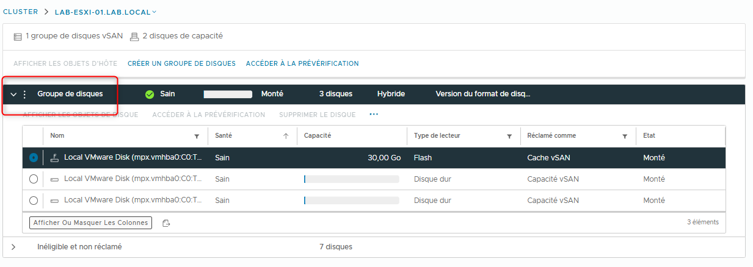Click the hard disk icon in the last Capacité vSAN row
753x267 pixels.
54,201
